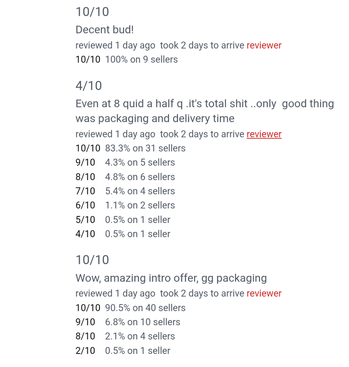Image resolution: width=349 pixels, height=367 pixels.
Task: Click the 10/10 heading above "Decent bud!"
Action: click(92, 12)
